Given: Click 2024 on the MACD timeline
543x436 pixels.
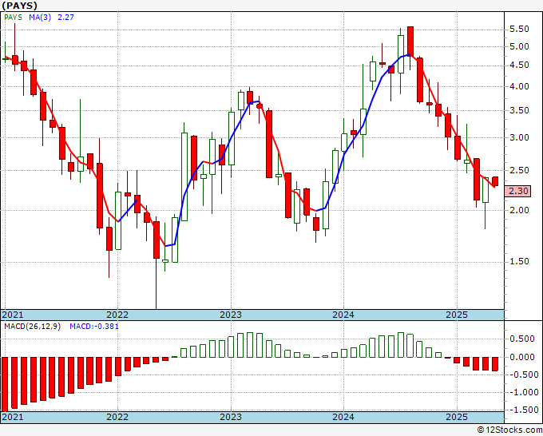Looking at the screenshot, I should pos(343,417).
